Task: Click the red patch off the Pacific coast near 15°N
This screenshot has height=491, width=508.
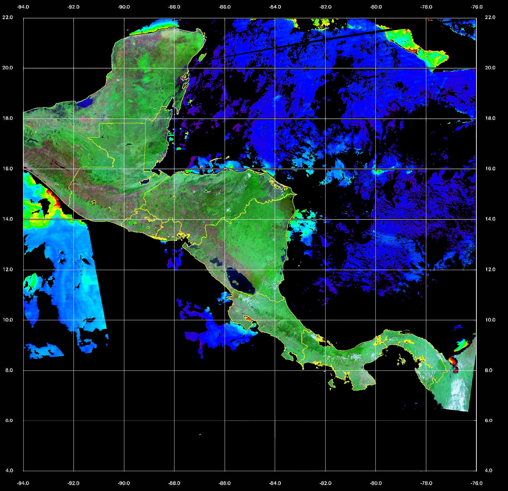Action: pos(53,198)
